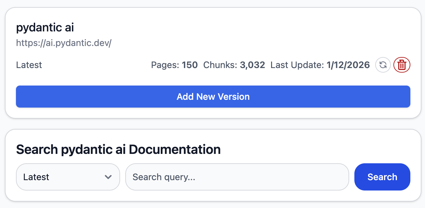This screenshot has height=208, width=425.
Task: Click the Chunks: 3,032 stat
Action: pyautogui.click(x=234, y=65)
